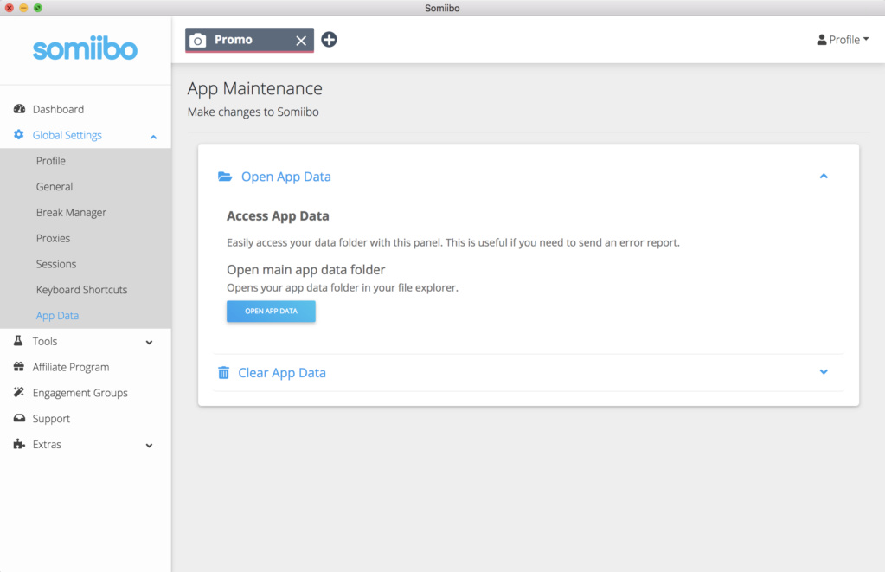Click the Extras menu label

[x=47, y=445]
